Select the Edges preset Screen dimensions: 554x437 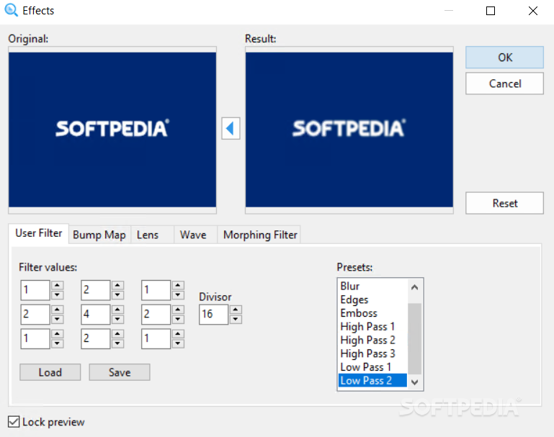click(x=372, y=299)
